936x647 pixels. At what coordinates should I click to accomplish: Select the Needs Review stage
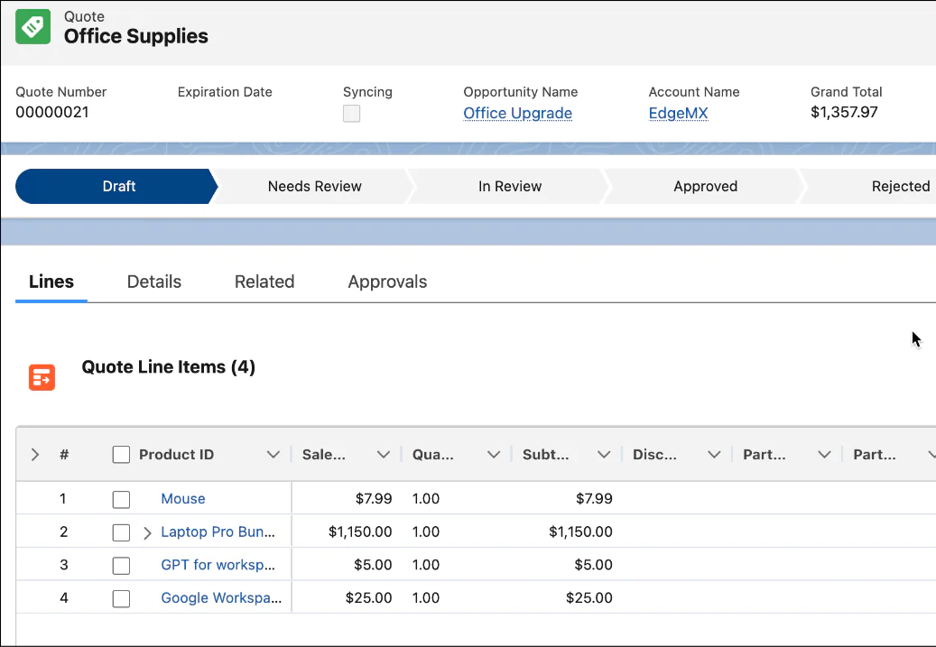pyautogui.click(x=315, y=186)
